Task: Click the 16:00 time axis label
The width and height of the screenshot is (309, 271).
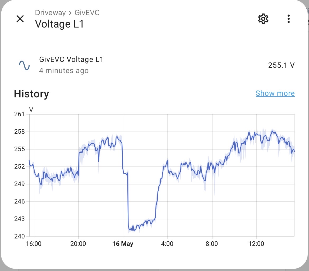Action: point(34,244)
